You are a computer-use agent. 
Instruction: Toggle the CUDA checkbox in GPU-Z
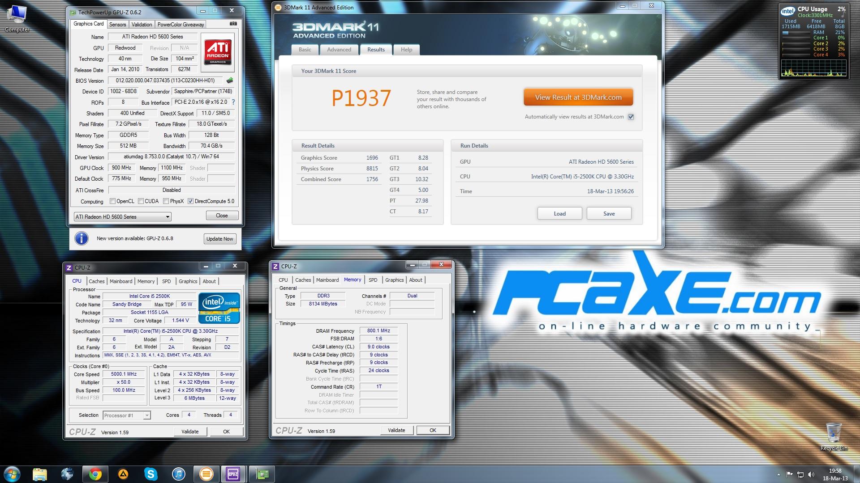[x=141, y=201]
